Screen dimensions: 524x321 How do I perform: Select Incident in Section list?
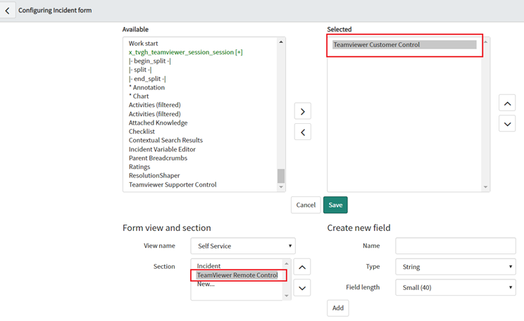pyautogui.click(x=208, y=266)
